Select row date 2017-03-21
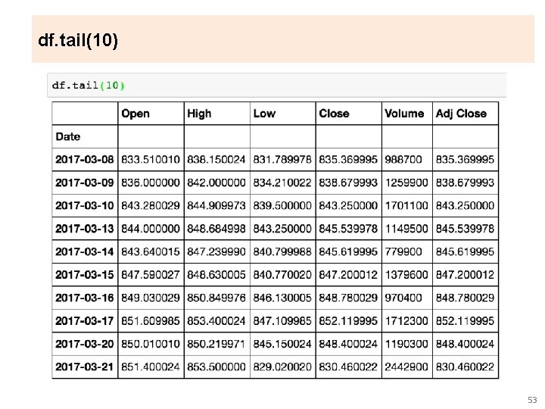 click(85, 367)
